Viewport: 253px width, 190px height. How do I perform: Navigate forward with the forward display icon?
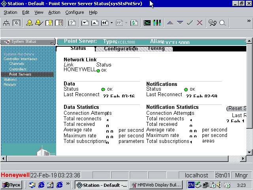click(119, 23)
